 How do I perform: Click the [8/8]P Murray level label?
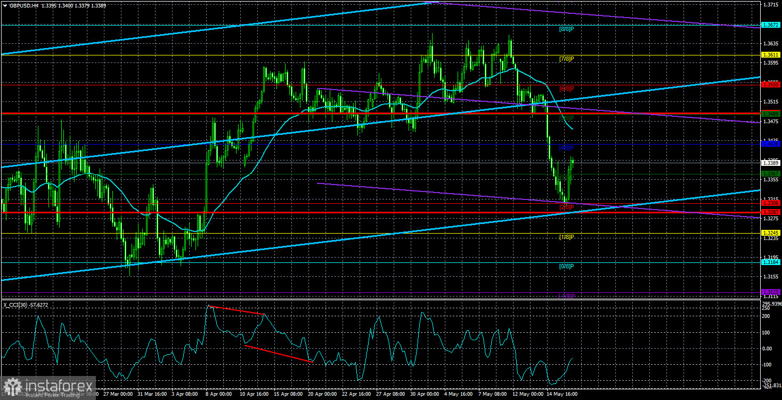(x=566, y=29)
